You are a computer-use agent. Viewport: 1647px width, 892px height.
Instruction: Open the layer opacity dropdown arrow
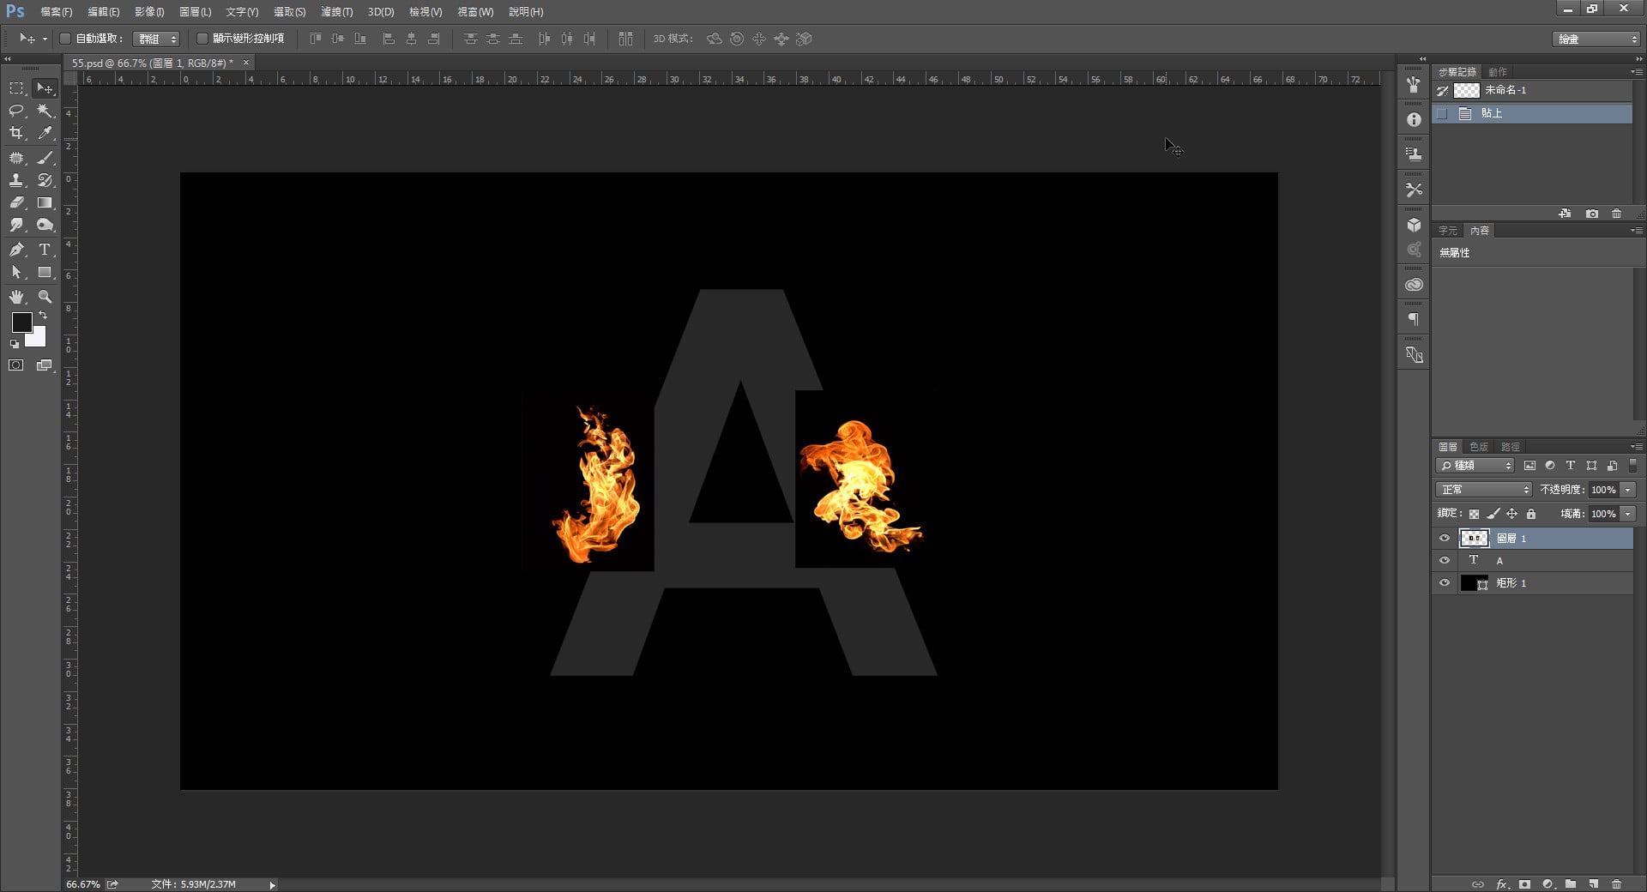point(1627,490)
